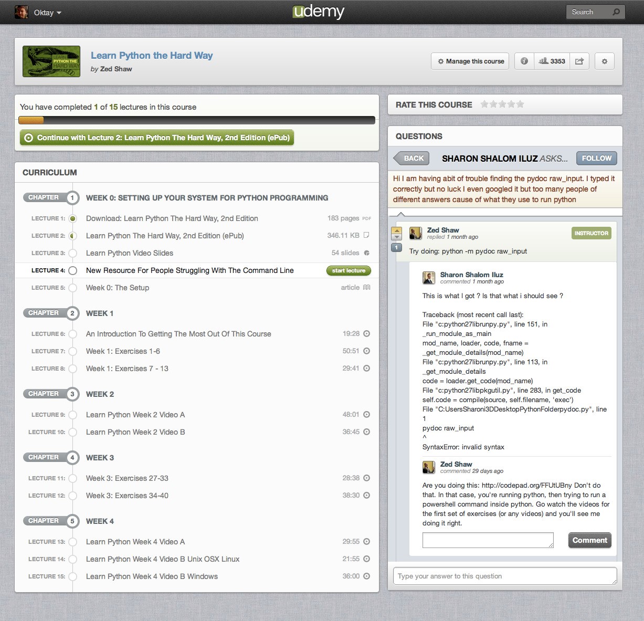Rate the course five stars
Image resolution: width=644 pixels, height=621 pixels.
pyautogui.click(x=520, y=104)
